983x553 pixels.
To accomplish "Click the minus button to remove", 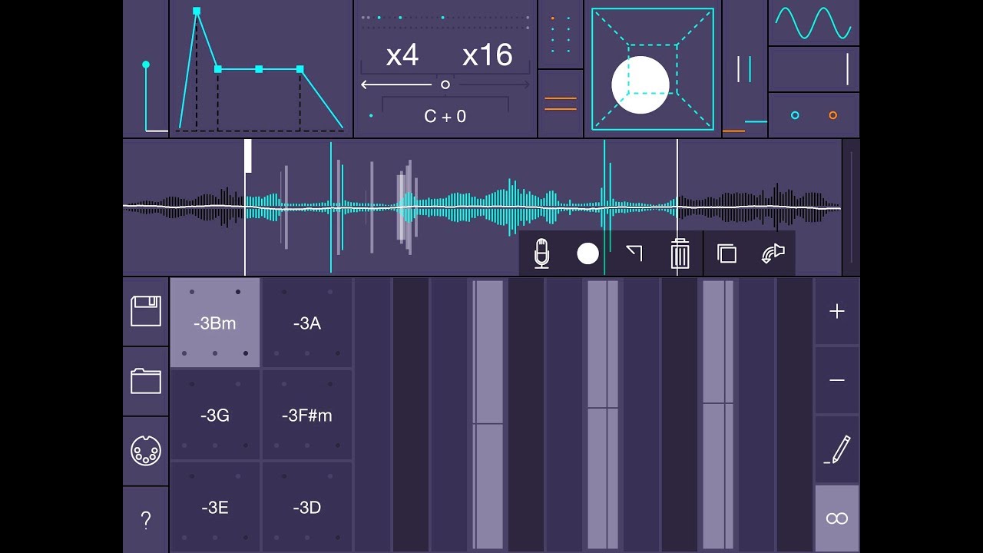I will 837,380.
